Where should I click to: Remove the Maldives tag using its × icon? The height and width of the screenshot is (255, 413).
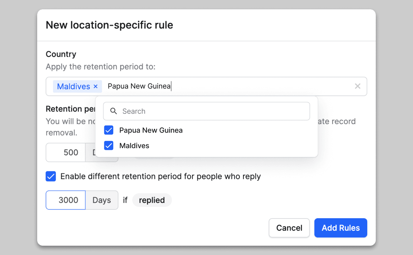click(x=96, y=86)
